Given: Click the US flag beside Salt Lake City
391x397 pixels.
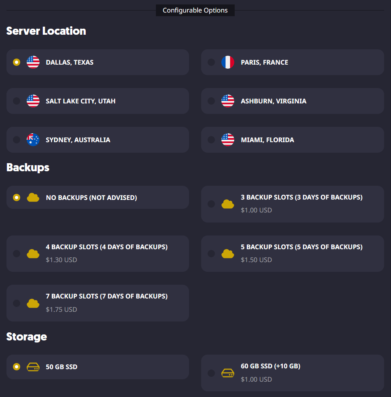Looking at the screenshot, I should pyautogui.click(x=33, y=101).
